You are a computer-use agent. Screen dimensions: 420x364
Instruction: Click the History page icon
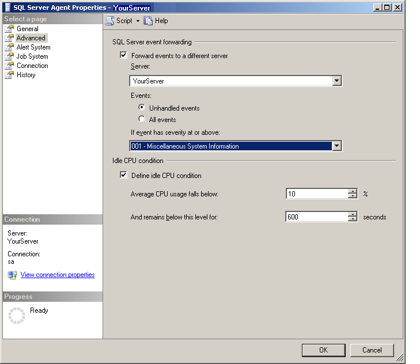(9, 75)
